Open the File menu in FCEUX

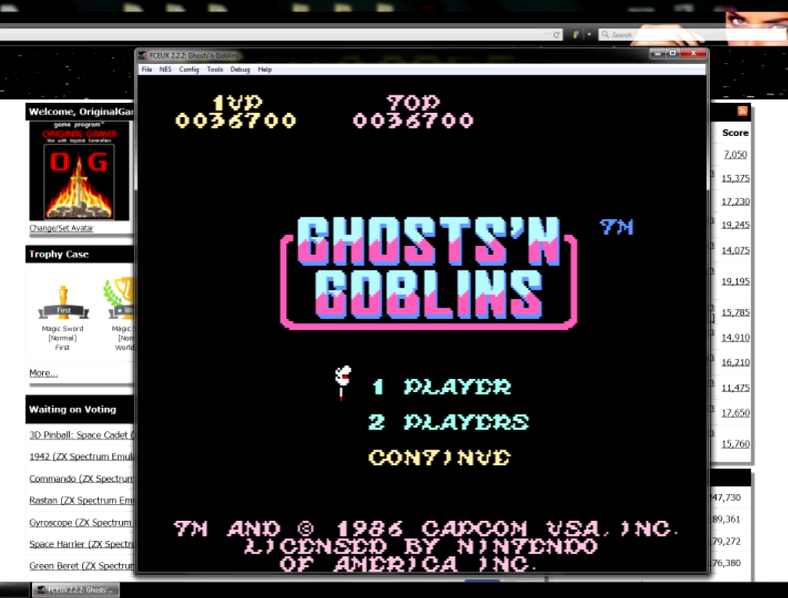pyautogui.click(x=147, y=69)
